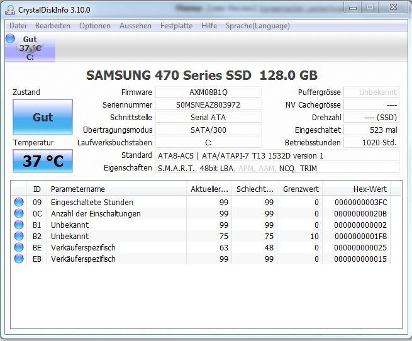Click the status orb in row B1
The height and width of the screenshot is (341, 412).
point(19,225)
